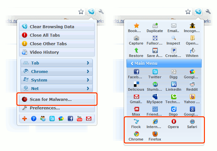Open Video History item

coord(57,52)
